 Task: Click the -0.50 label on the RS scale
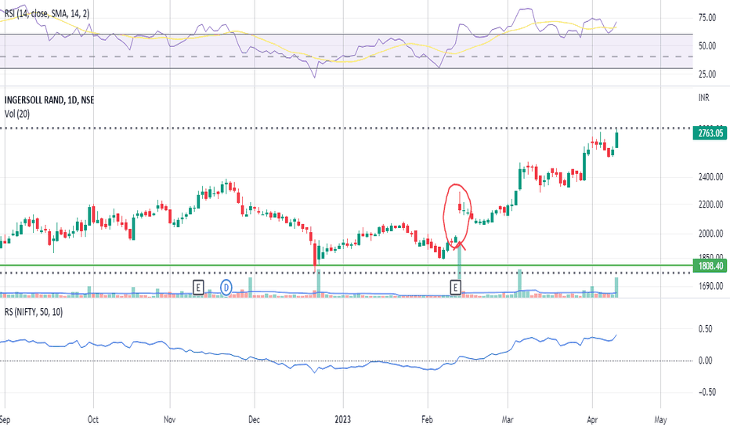707,392
